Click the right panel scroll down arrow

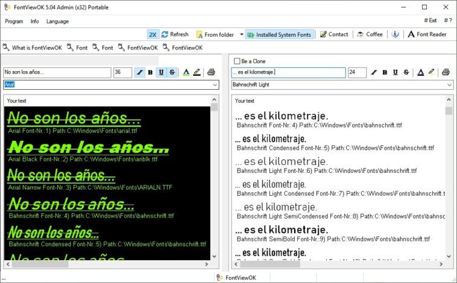coord(449,257)
